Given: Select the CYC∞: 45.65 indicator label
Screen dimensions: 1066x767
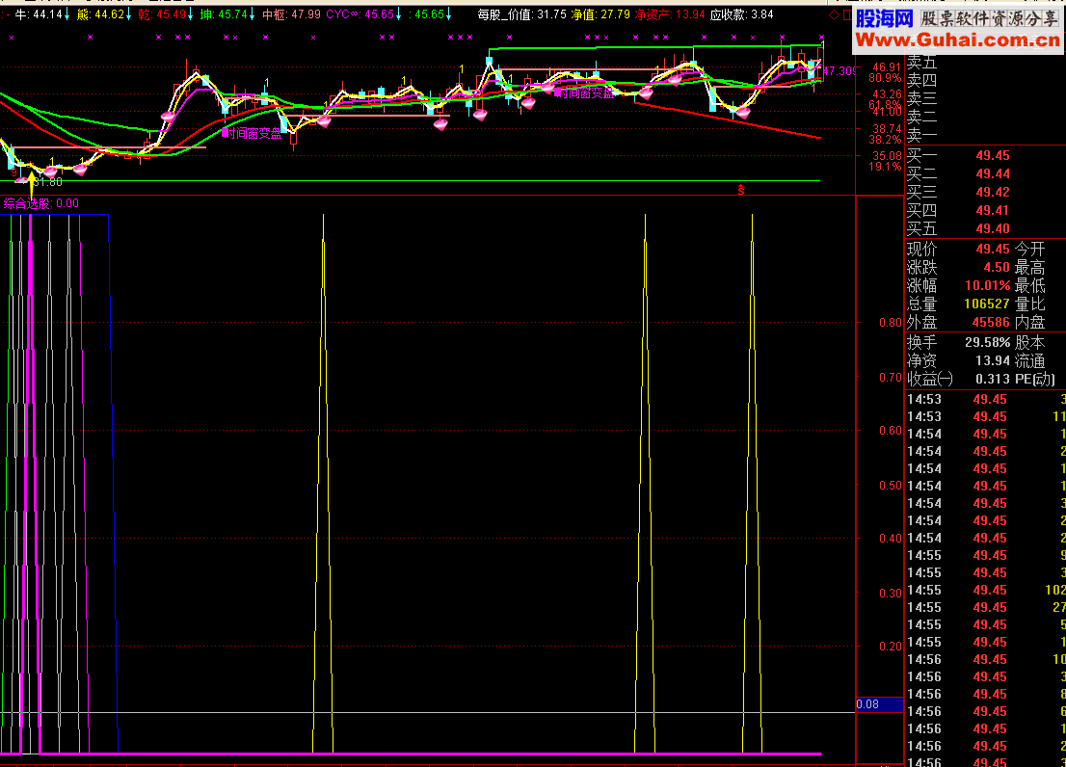Looking at the screenshot, I should [x=363, y=14].
